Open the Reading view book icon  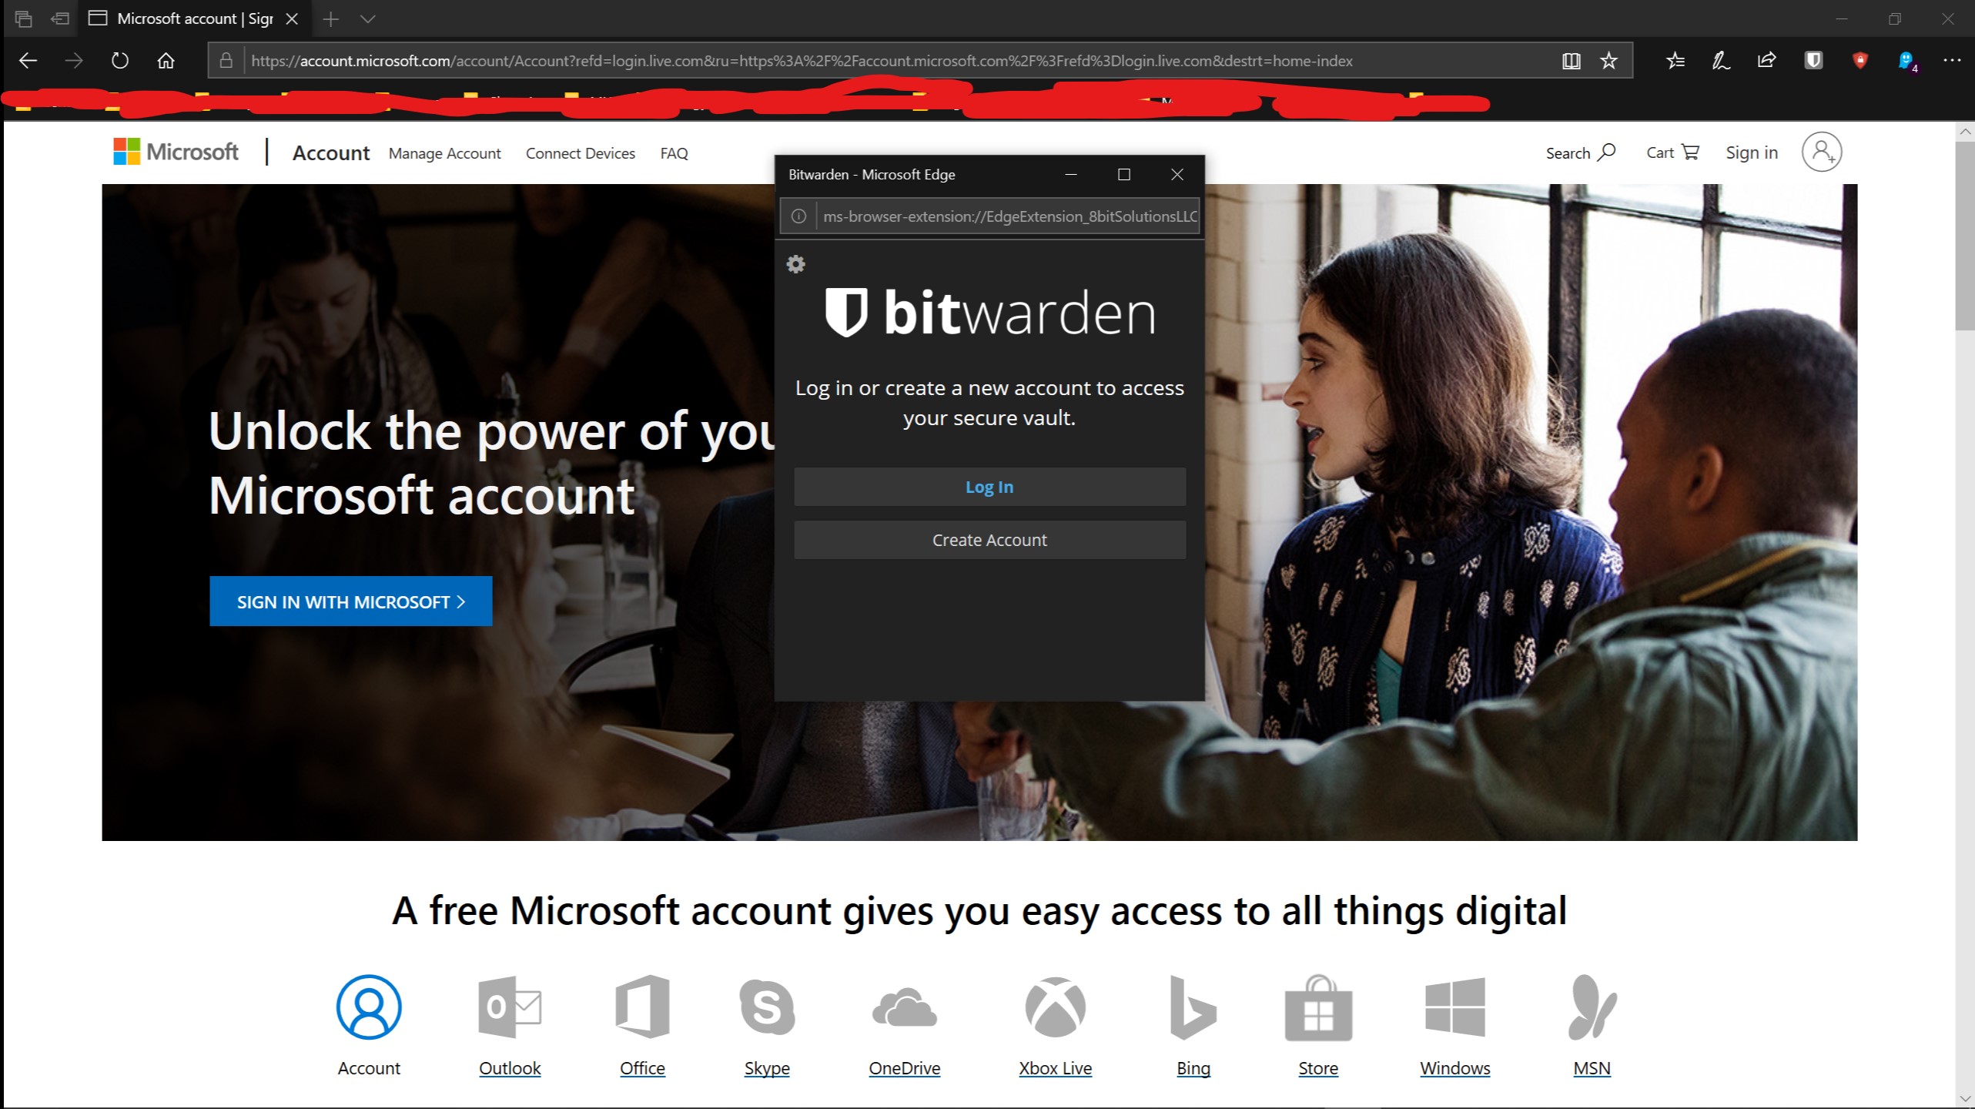click(1571, 61)
